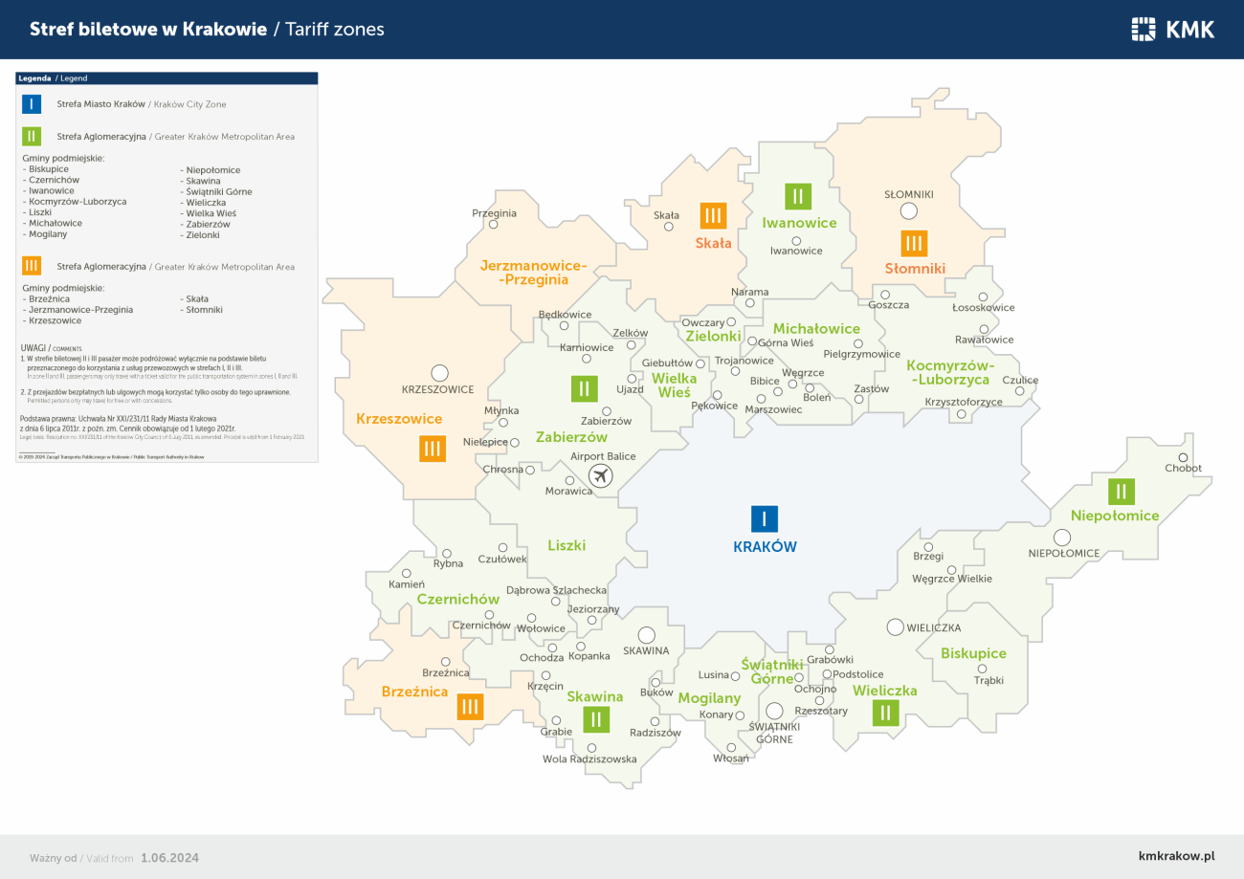Click the green zone II badge in the legend
Image resolution: width=1244 pixels, height=879 pixels.
32,136
